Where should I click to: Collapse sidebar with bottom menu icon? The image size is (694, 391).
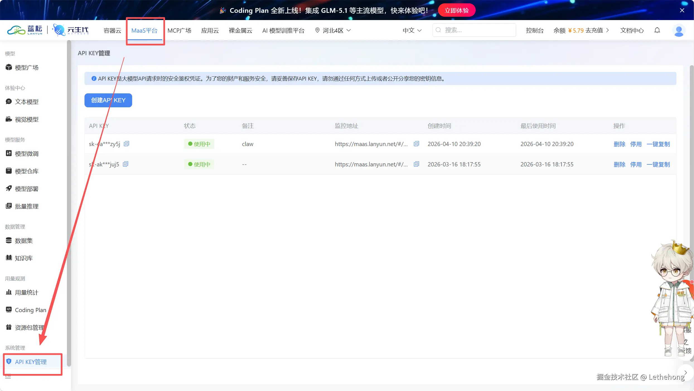pyautogui.click(x=8, y=377)
